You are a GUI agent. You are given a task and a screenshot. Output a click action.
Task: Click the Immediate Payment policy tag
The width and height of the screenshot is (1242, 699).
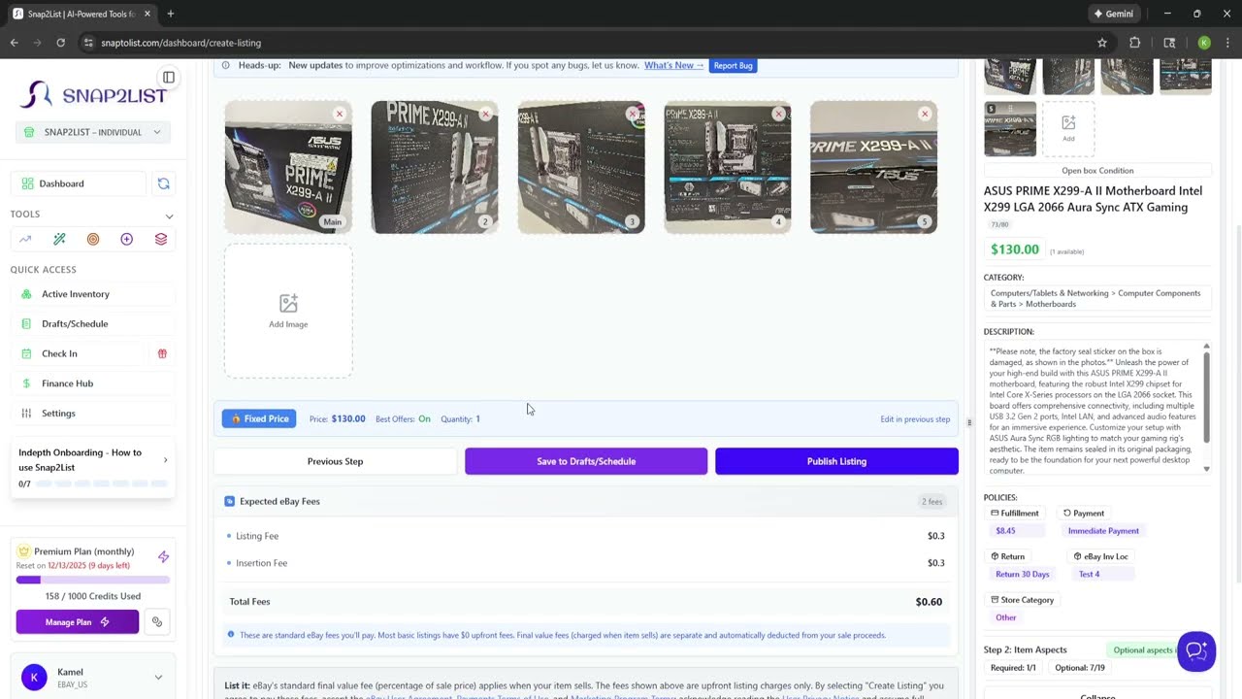click(1103, 531)
